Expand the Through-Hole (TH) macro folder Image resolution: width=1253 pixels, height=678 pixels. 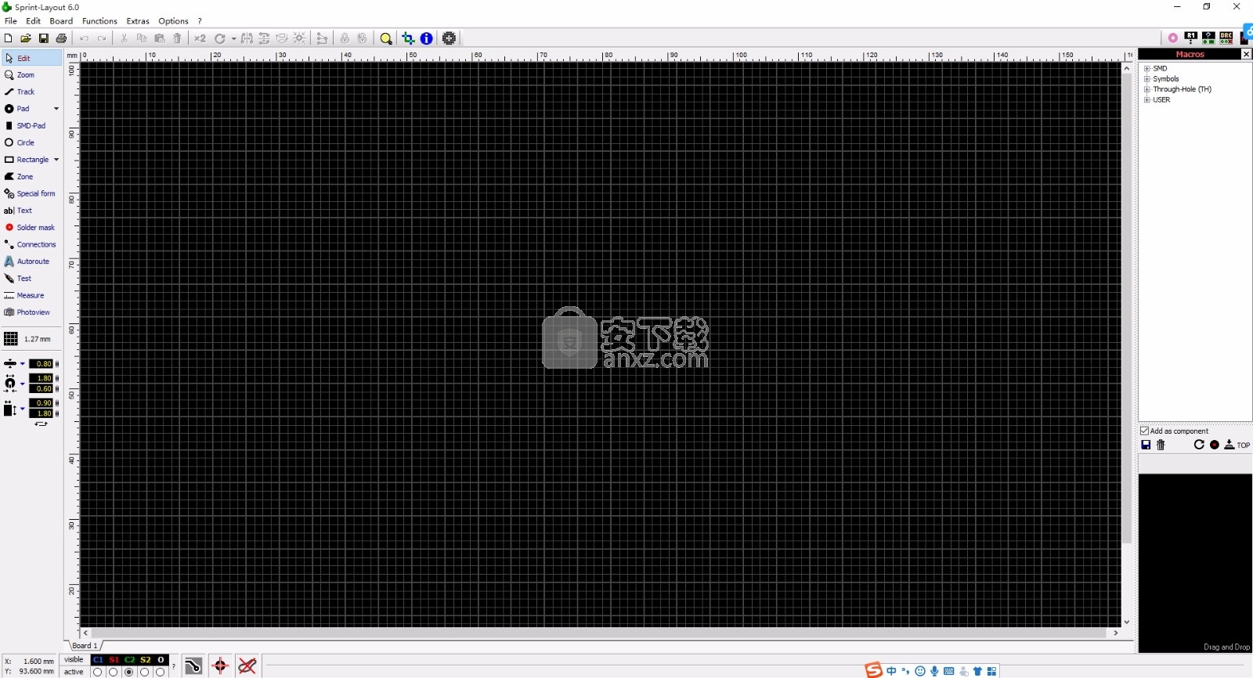tap(1147, 89)
